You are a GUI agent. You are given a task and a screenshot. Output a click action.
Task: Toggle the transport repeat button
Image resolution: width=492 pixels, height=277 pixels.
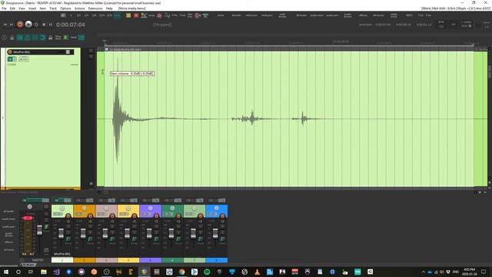[x=36, y=25]
